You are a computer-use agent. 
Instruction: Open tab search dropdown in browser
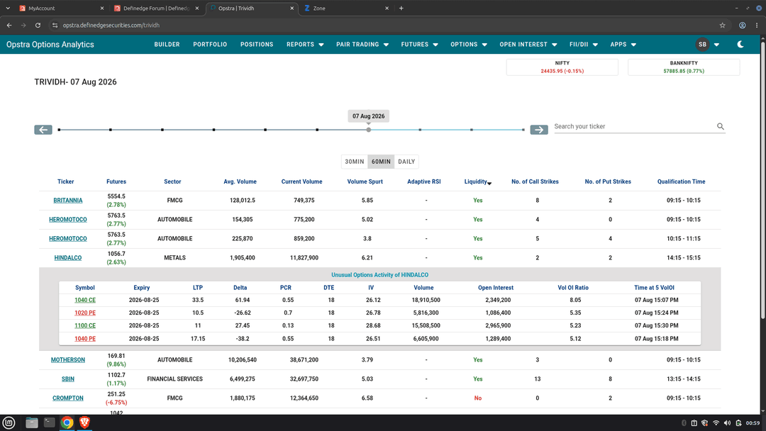point(8,9)
